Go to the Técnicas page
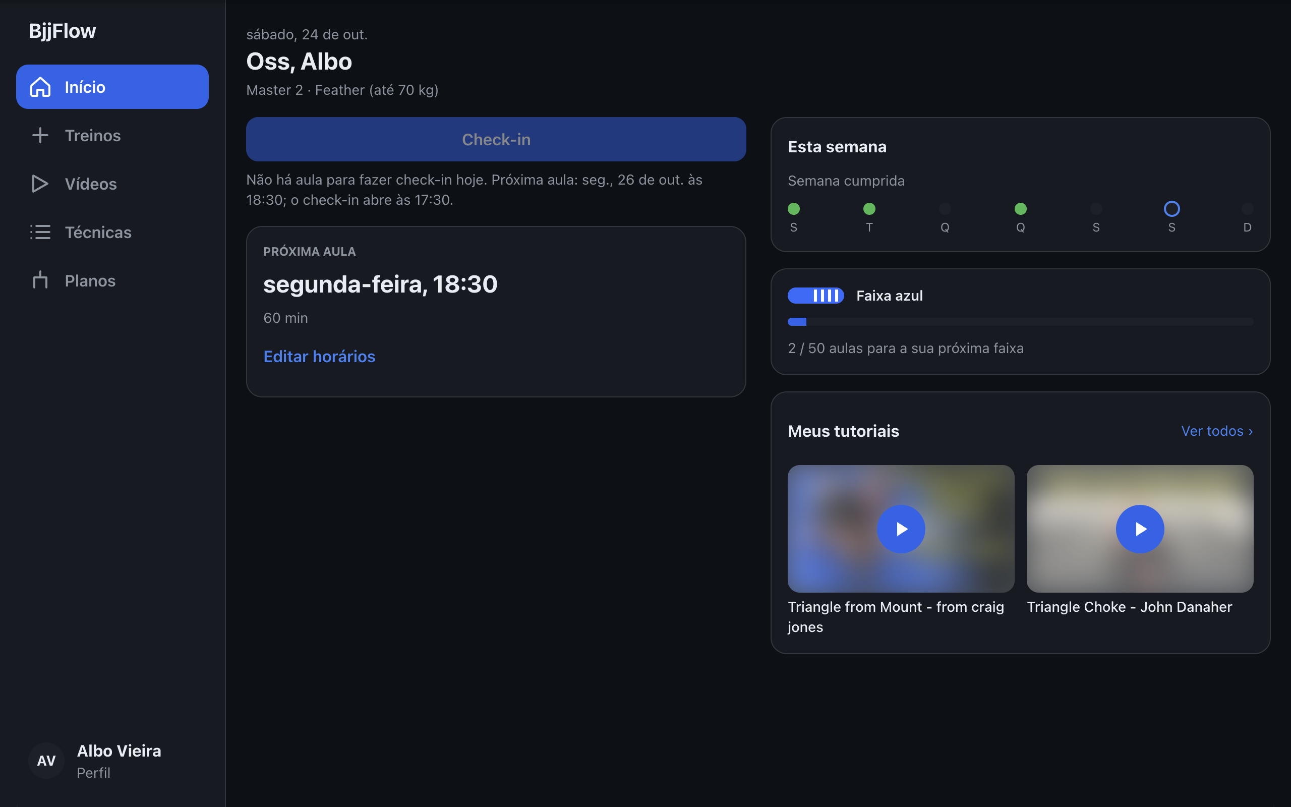This screenshot has width=1291, height=807. click(112, 232)
